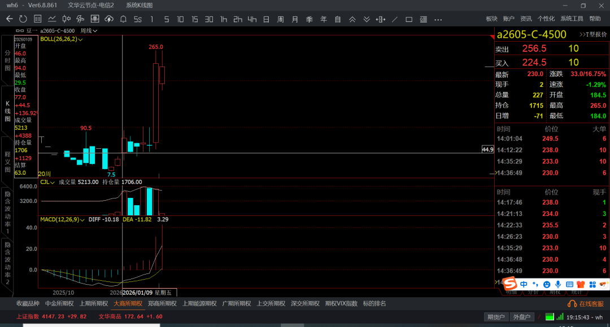Click the three-dots more tools icon

tap(438, 19)
